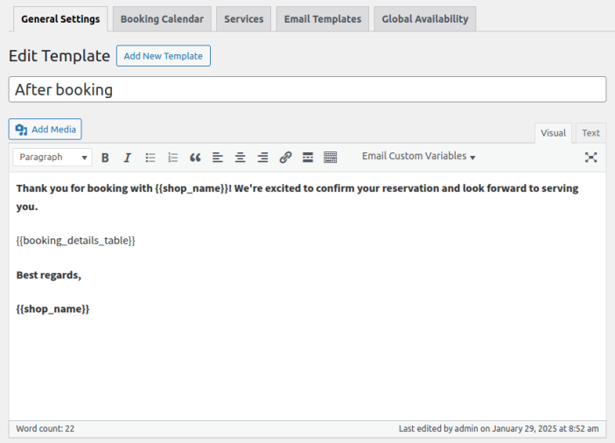Screen dimensions: 615x443
Task: Open the Global Availability tab
Action: (424, 19)
